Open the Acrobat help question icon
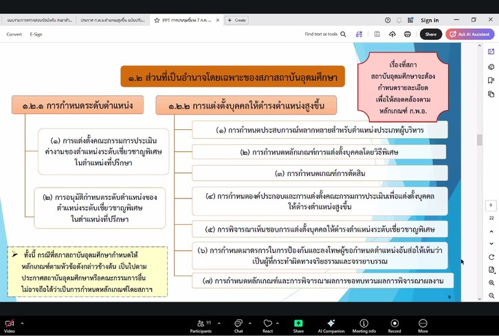 (x=388, y=20)
